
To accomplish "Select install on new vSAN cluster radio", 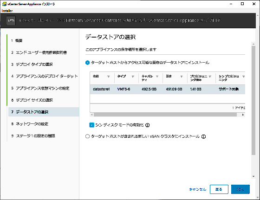I will point(87,136).
